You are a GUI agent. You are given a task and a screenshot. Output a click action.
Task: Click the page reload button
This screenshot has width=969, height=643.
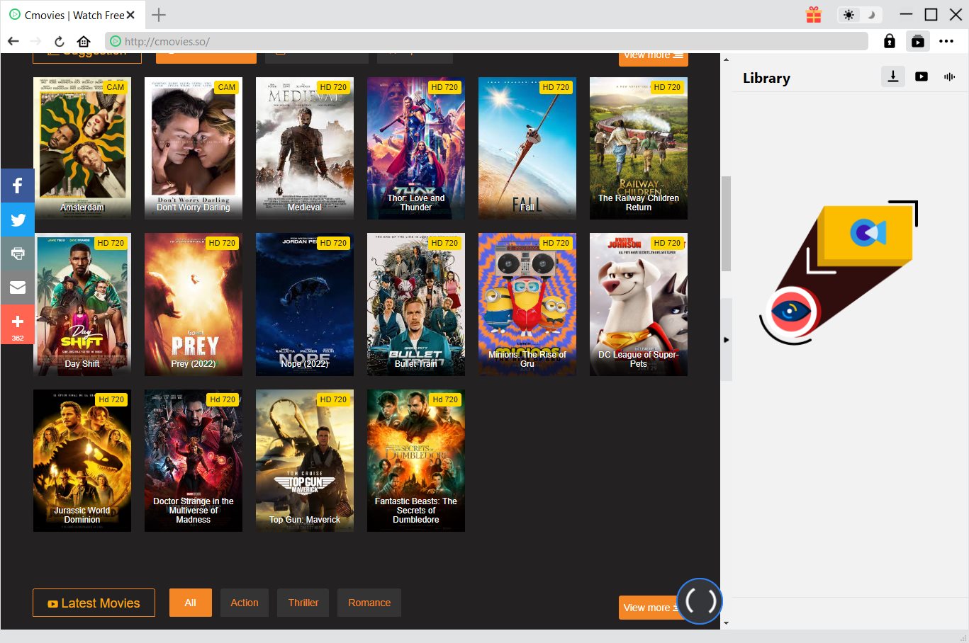pyautogui.click(x=60, y=41)
